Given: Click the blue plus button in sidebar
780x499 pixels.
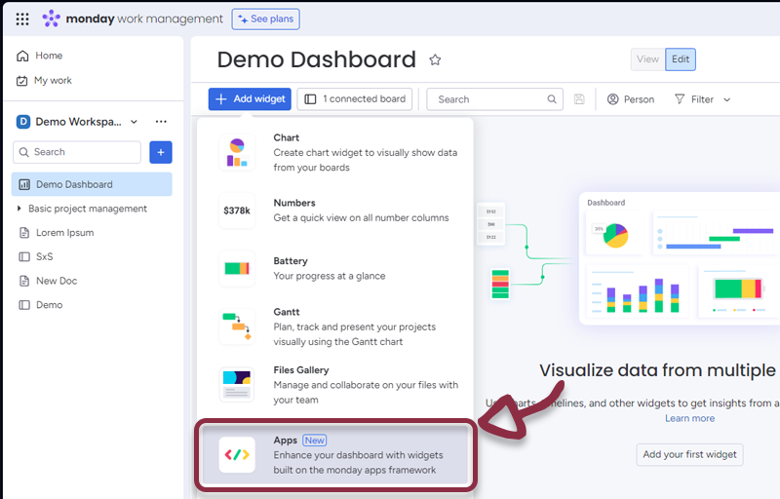Looking at the screenshot, I should click(x=161, y=152).
